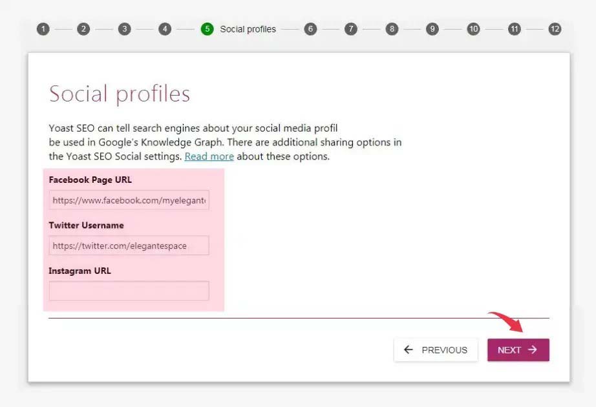Jump ahead to step 6
The image size is (596, 407).
[x=310, y=29]
